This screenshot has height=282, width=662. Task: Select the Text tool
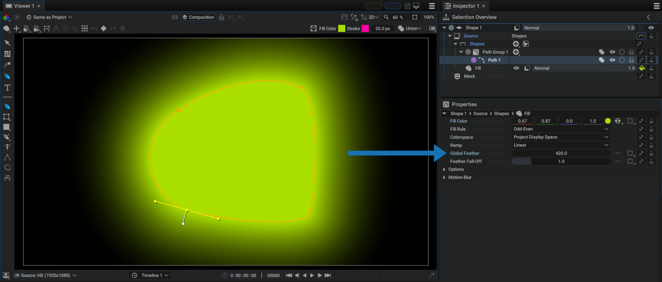[7, 88]
